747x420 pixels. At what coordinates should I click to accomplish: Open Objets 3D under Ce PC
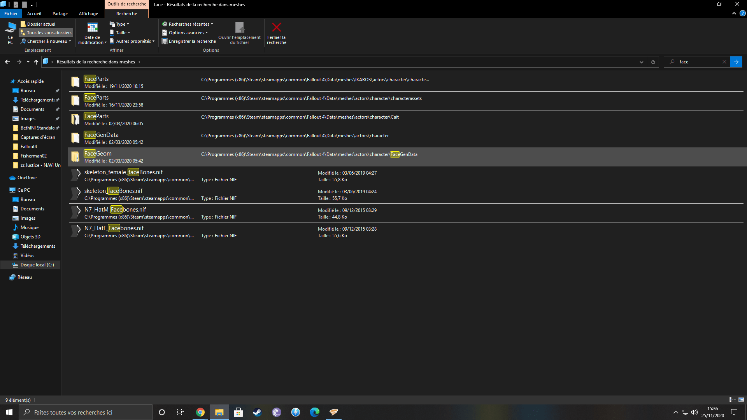[30, 237]
